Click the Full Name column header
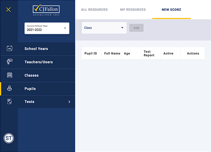Image resolution: width=211 pixels, height=152 pixels. 112,54
